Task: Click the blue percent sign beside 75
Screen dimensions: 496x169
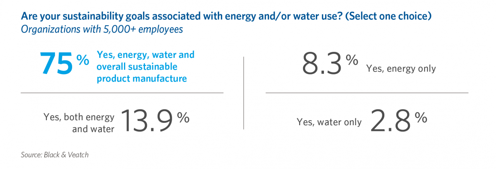Action: click(x=83, y=60)
